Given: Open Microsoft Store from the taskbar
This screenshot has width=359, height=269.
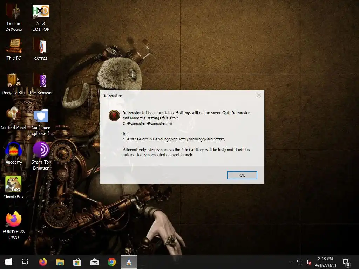Looking at the screenshot, I should 77,262.
